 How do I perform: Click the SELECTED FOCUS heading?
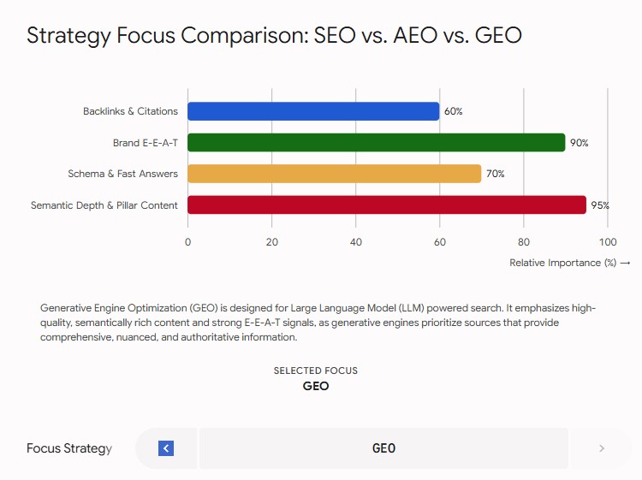pos(316,370)
